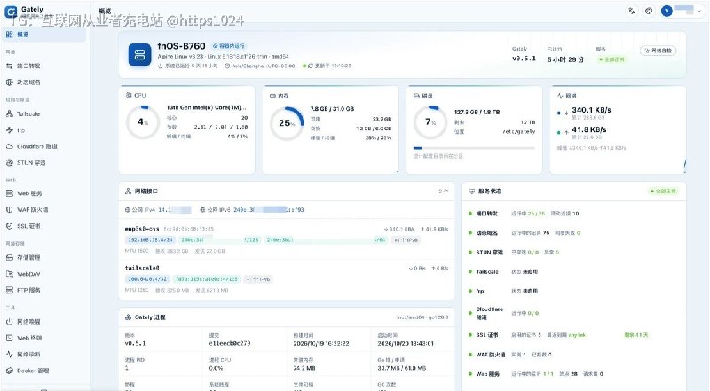Open Web 服务 row in 服务状态
The image size is (710, 391).
click(573, 374)
